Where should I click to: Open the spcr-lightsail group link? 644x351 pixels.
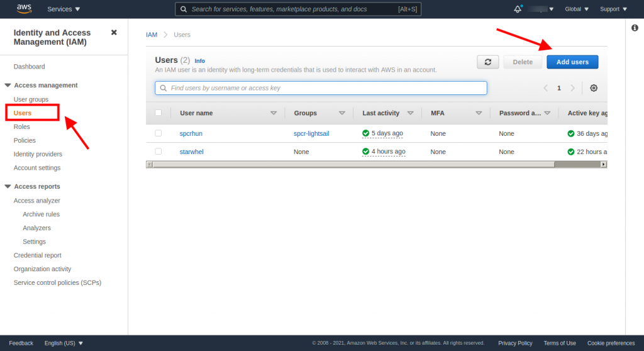pos(311,133)
